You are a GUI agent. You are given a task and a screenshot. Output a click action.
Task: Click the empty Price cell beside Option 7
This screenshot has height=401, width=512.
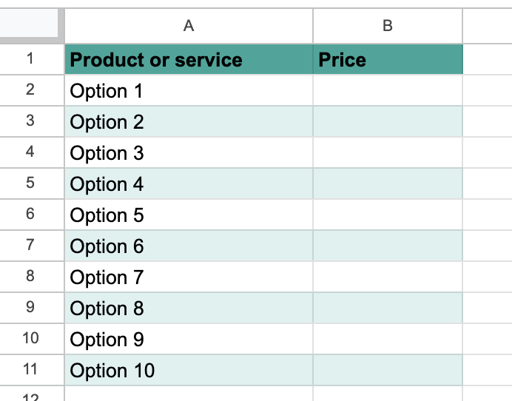pyautogui.click(x=388, y=277)
